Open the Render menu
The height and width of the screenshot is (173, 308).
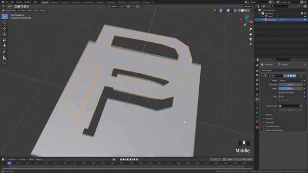pos(19,2)
